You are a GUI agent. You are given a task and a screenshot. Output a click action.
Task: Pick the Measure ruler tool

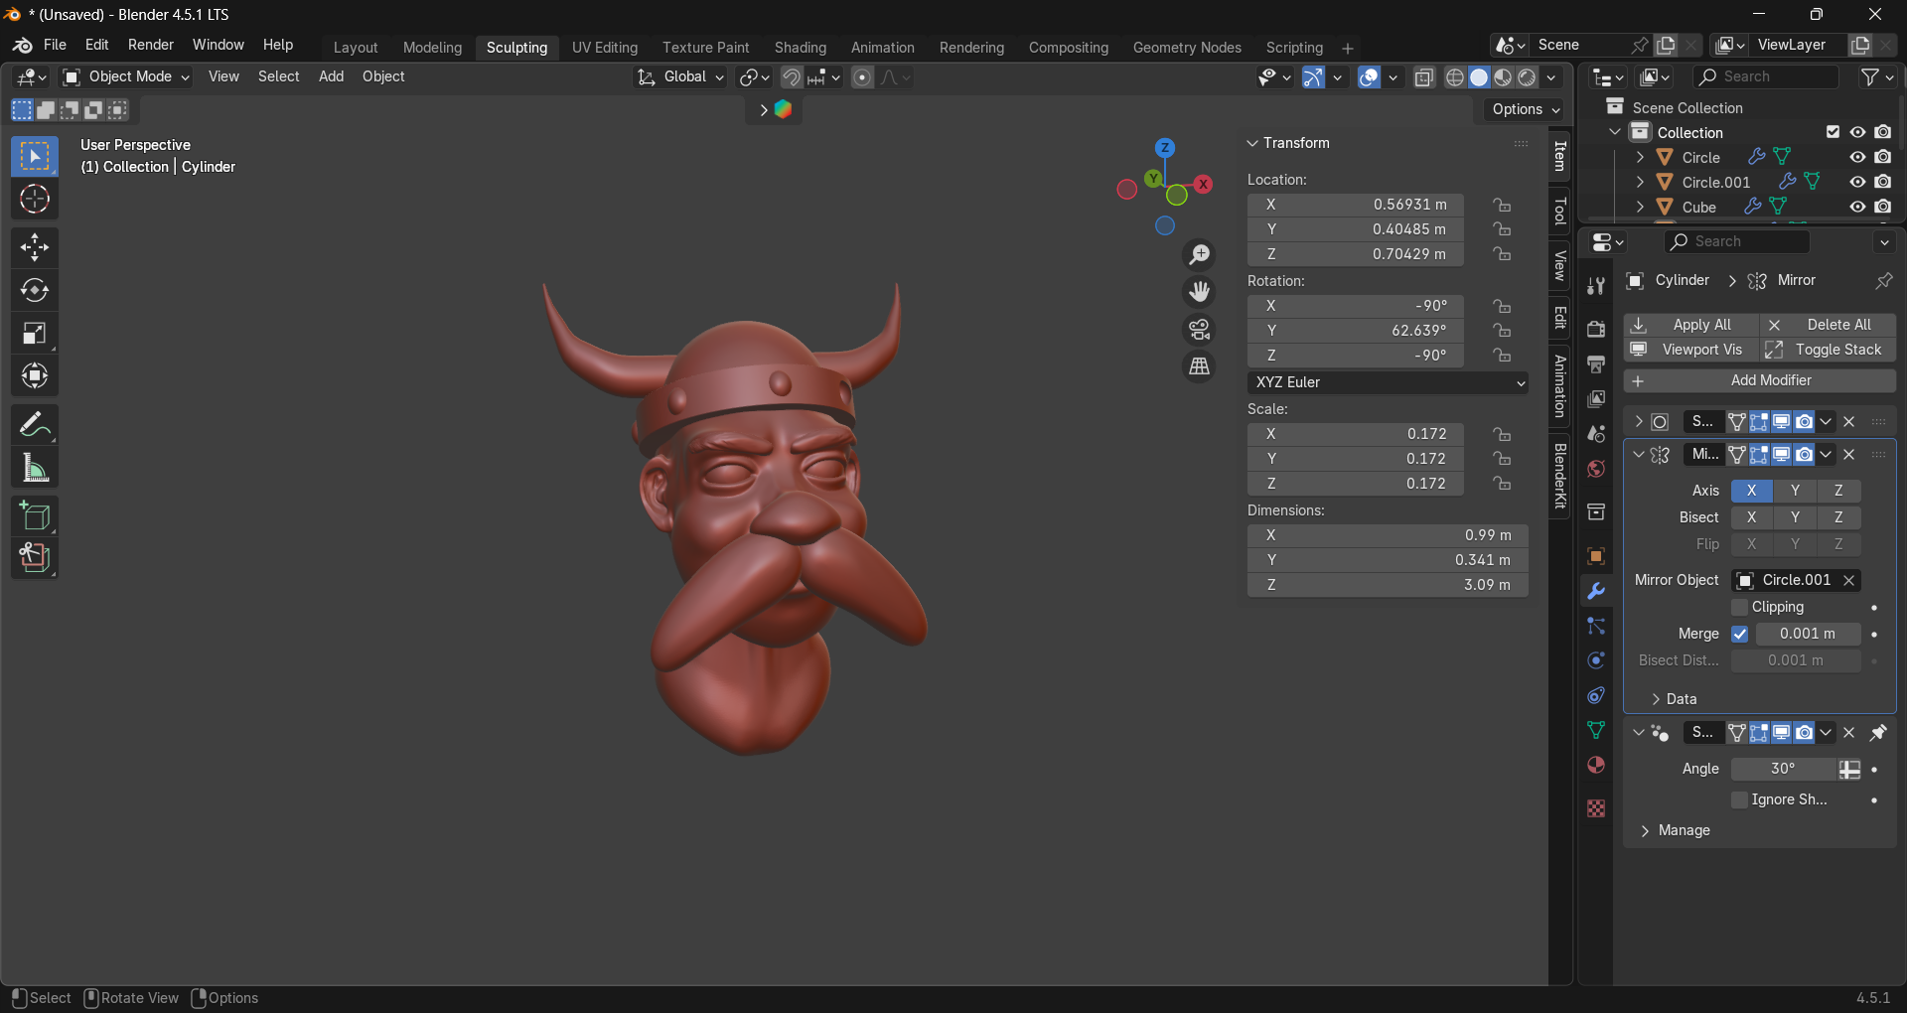tap(35, 468)
